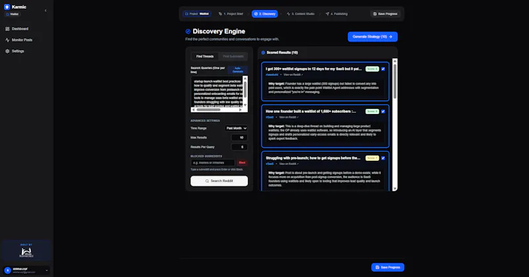Viewport: 529px width, 277px height.
Task: Click the queries box vertical scrollbar
Action: coord(245,89)
